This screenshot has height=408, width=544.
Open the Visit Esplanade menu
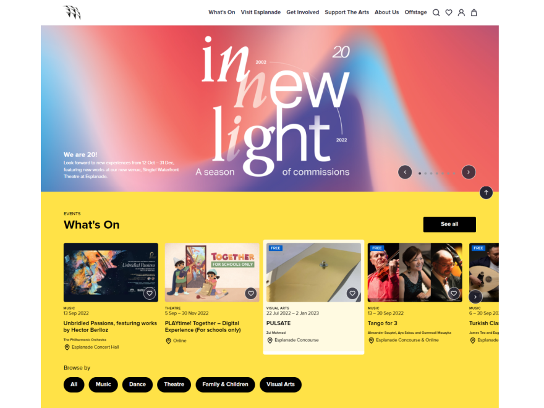(260, 12)
